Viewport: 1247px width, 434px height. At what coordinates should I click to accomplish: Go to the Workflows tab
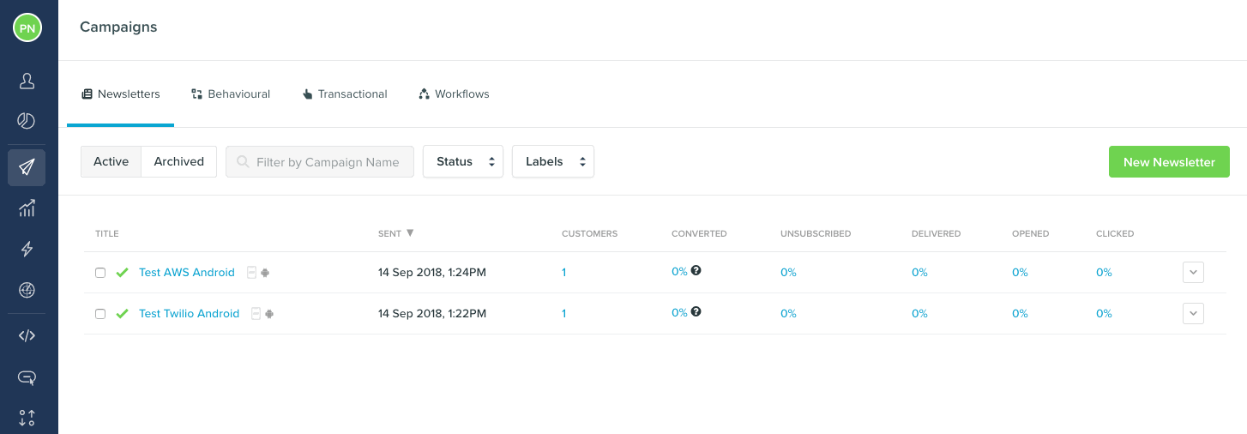tap(454, 94)
